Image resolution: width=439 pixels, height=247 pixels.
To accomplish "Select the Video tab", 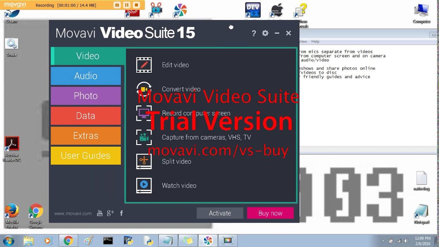I will pos(88,56).
